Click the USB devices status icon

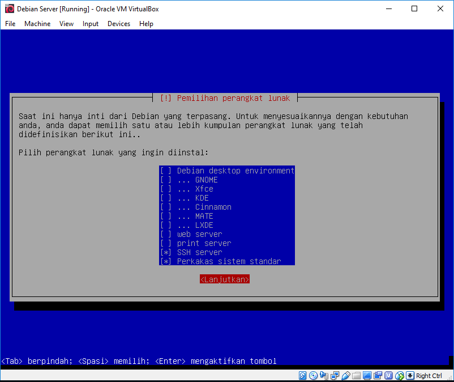(x=346, y=376)
